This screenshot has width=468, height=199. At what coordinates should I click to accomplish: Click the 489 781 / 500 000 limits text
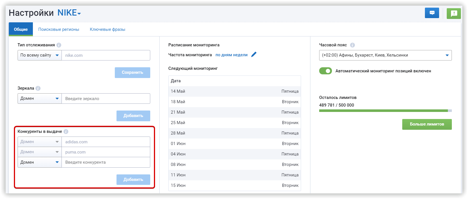coord(336,105)
